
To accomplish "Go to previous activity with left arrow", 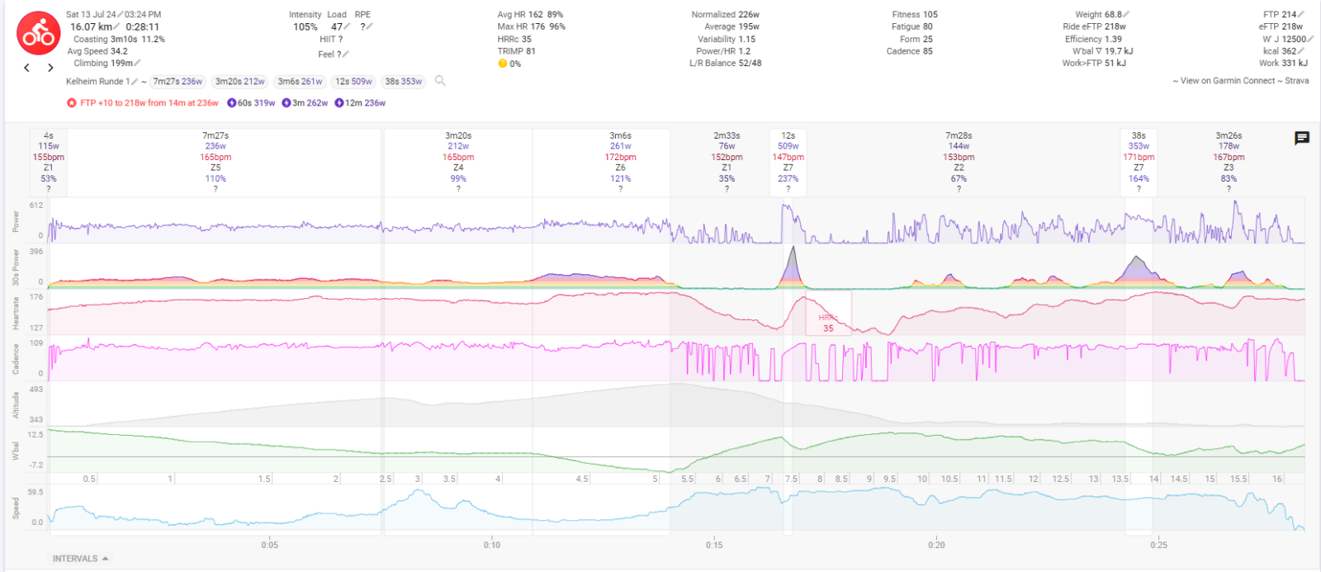I will point(27,68).
